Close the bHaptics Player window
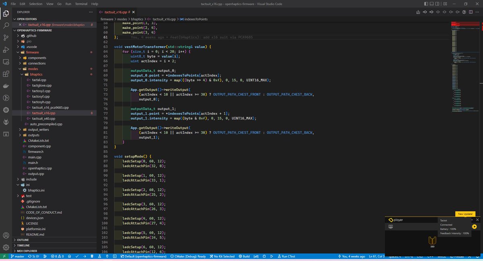 coord(477,220)
